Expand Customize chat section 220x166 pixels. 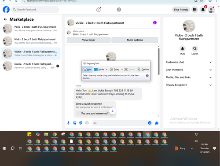coord(189,62)
